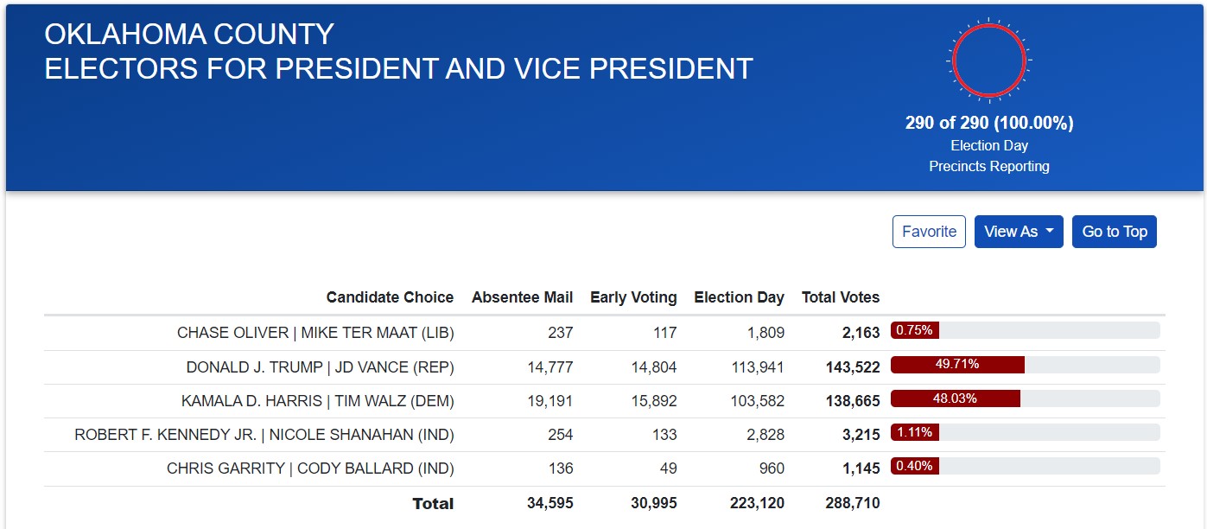
Task: Click the 290 of 290 precincts text
Action: pyautogui.click(x=989, y=123)
